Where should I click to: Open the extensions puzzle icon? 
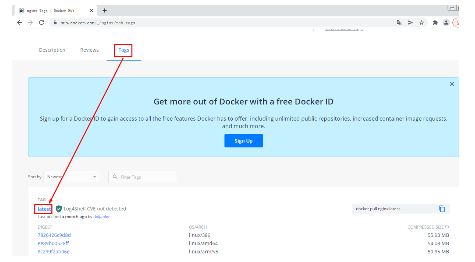point(435,23)
